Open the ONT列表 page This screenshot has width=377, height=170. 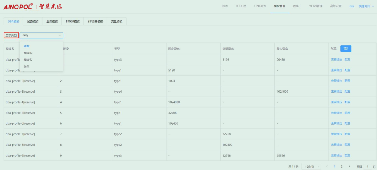click(260, 6)
